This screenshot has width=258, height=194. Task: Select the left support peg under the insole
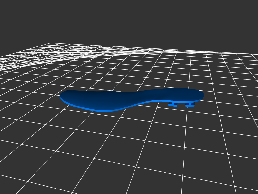[173, 104]
